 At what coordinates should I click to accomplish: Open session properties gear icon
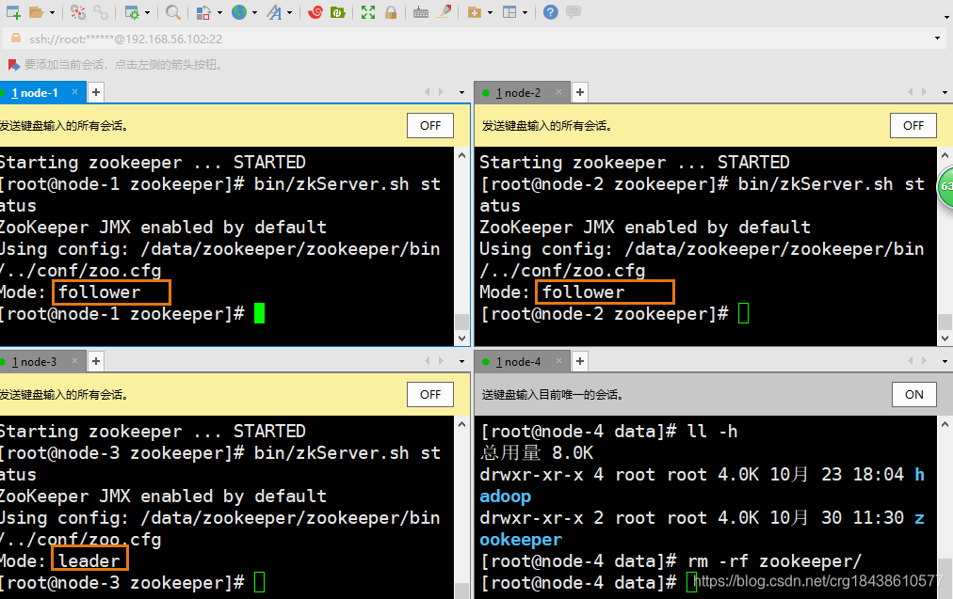click(x=131, y=12)
